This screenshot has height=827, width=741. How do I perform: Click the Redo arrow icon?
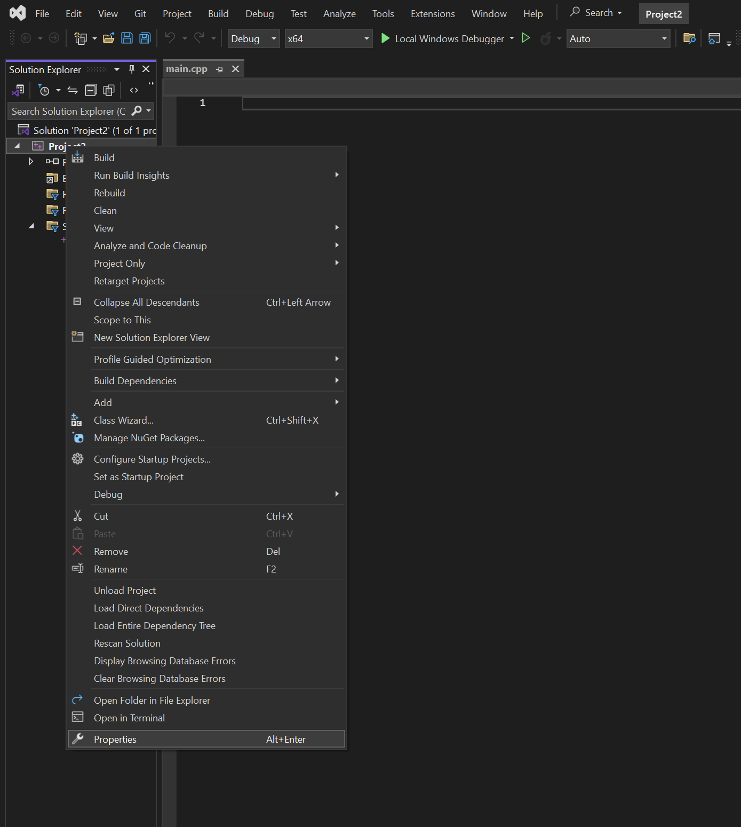tap(199, 38)
